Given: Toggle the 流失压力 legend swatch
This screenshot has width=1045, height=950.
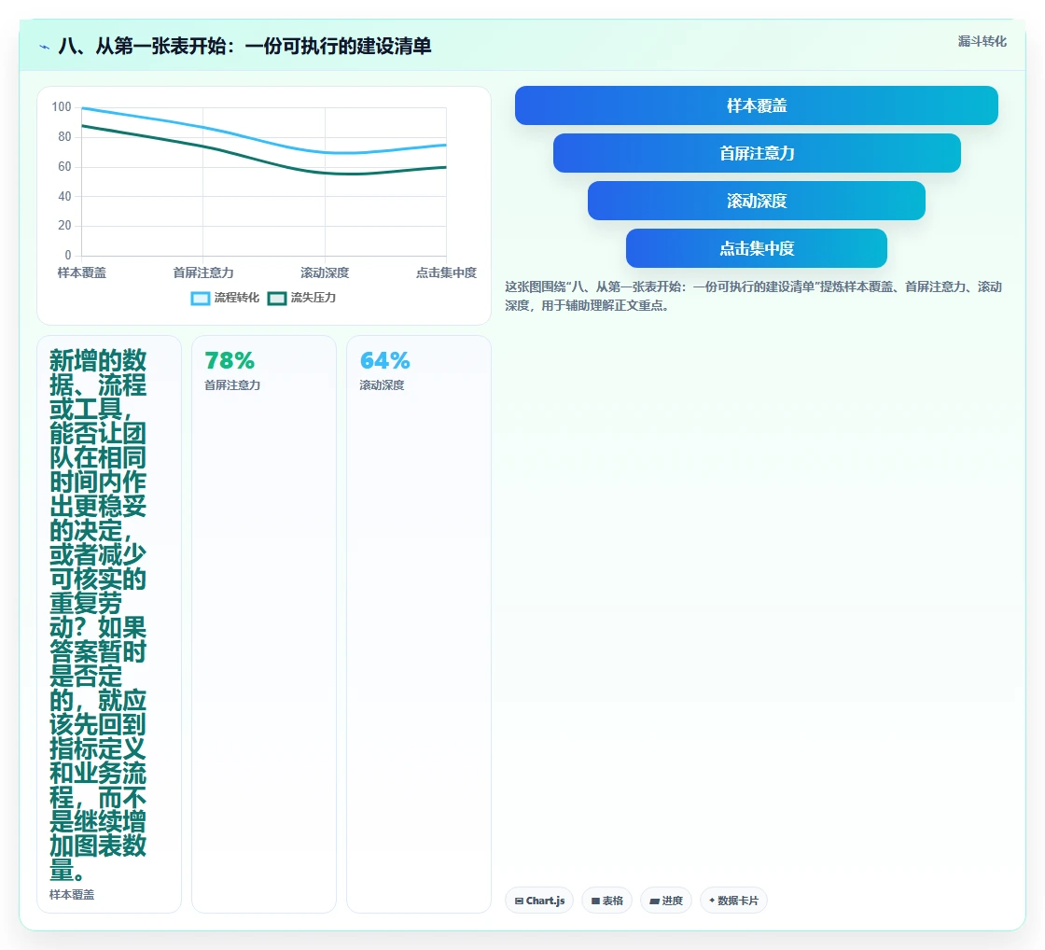Looking at the screenshot, I should [x=276, y=298].
